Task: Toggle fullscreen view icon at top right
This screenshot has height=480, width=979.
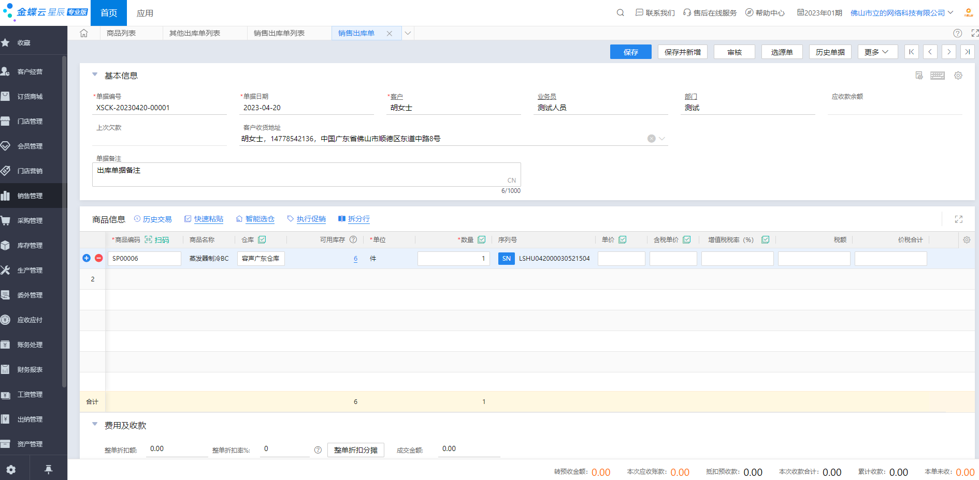Action: tap(975, 33)
